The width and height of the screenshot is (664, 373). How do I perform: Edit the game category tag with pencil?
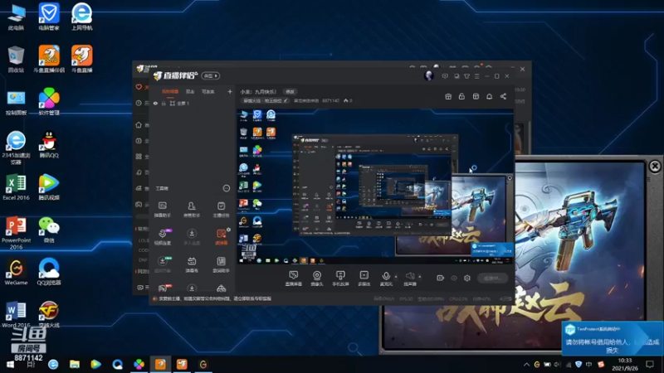(x=266, y=100)
